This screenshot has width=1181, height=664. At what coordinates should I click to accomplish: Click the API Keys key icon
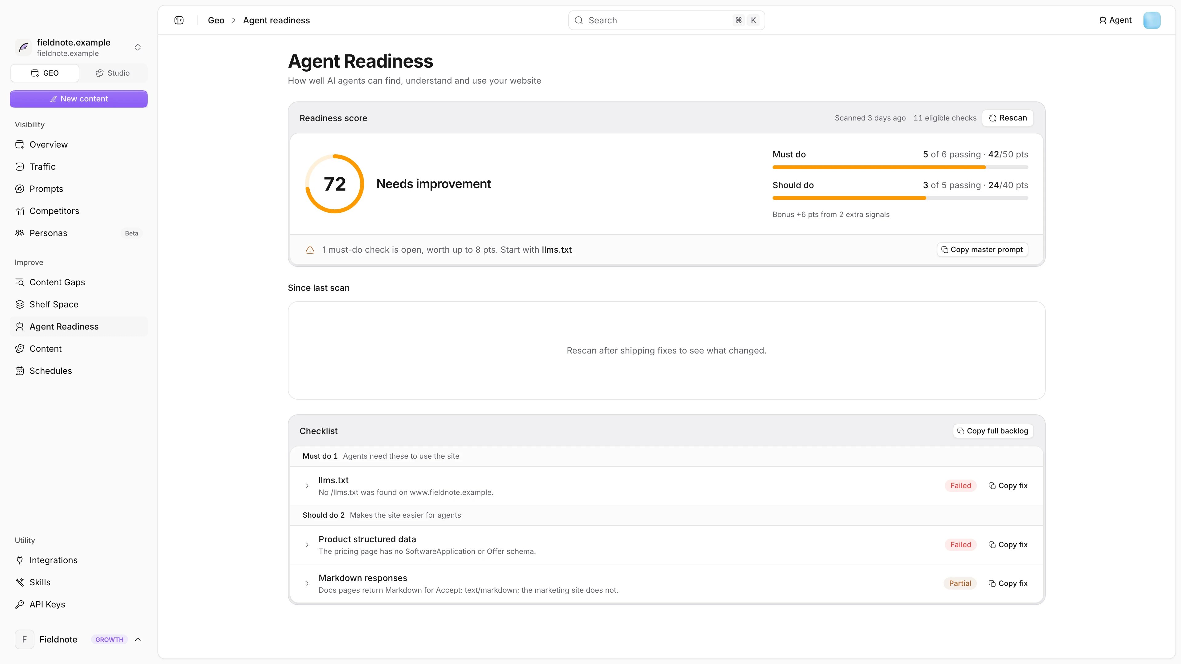pyautogui.click(x=20, y=604)
